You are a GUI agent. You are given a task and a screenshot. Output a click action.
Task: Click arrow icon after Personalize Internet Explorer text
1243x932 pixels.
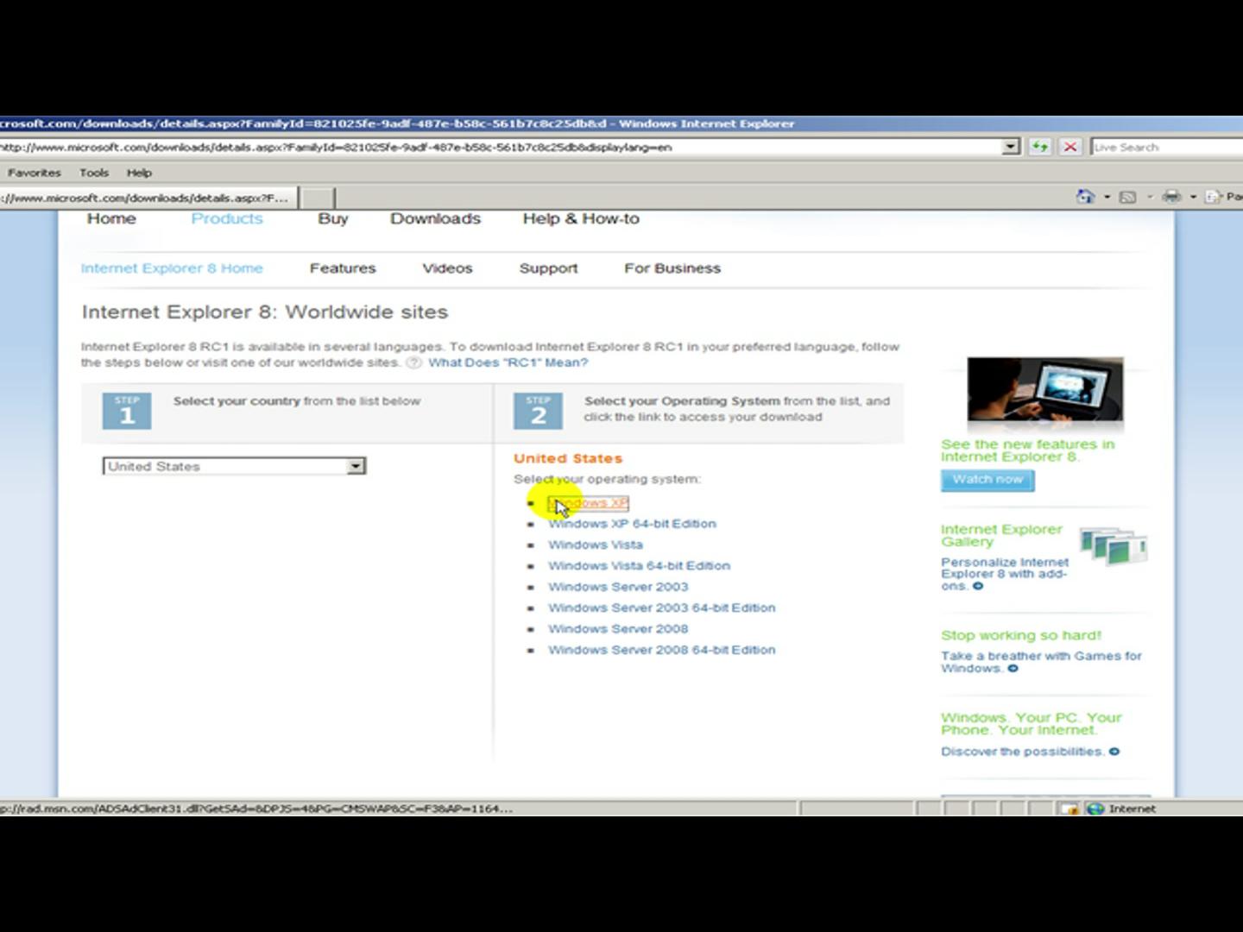[978, 586]
